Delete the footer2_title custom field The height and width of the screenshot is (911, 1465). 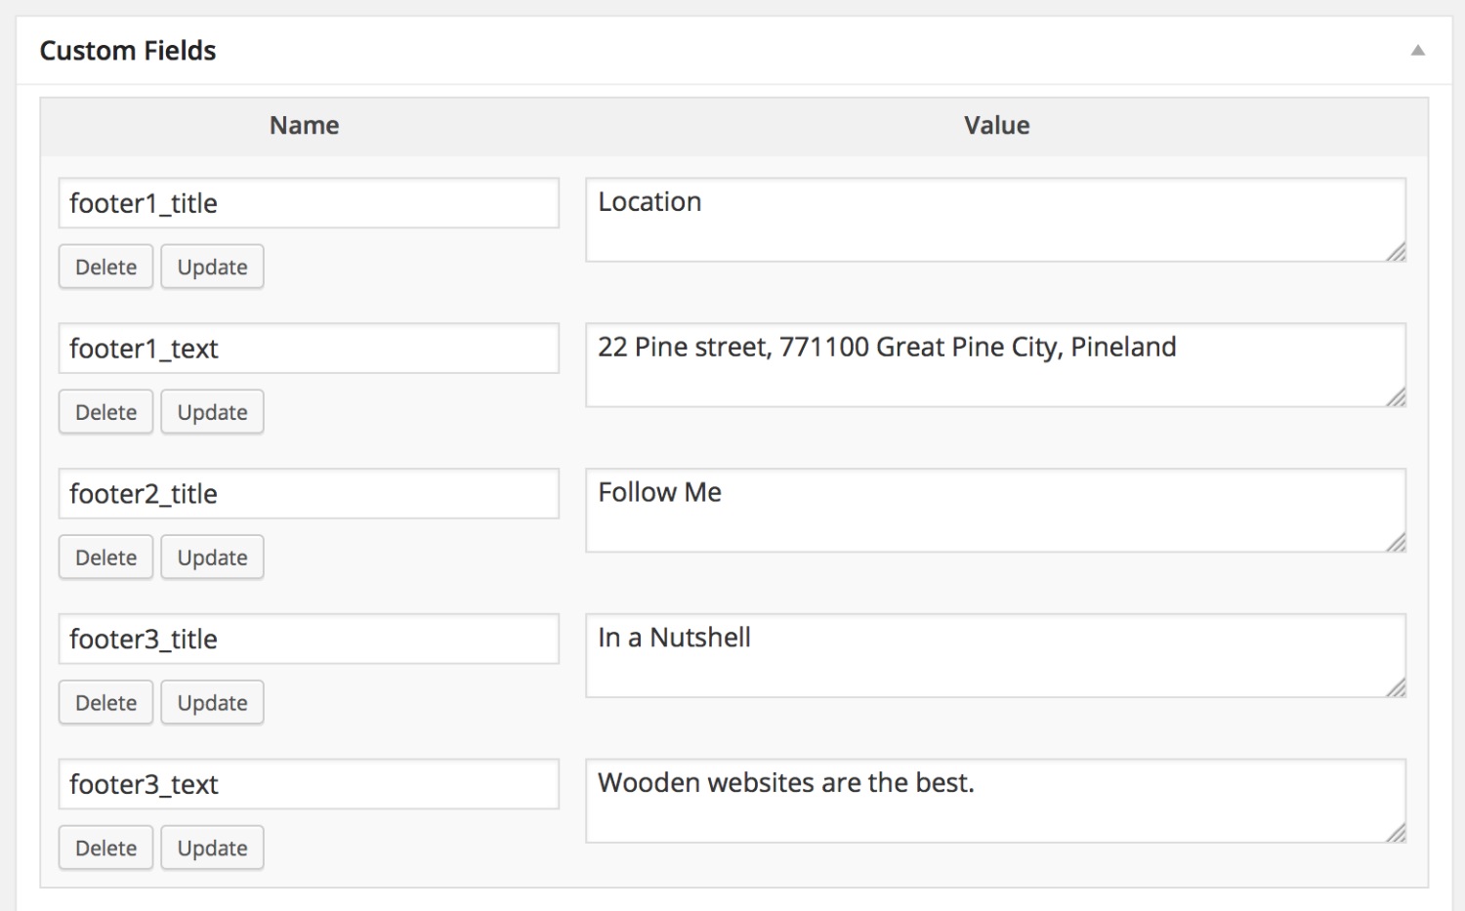(105, 558)
